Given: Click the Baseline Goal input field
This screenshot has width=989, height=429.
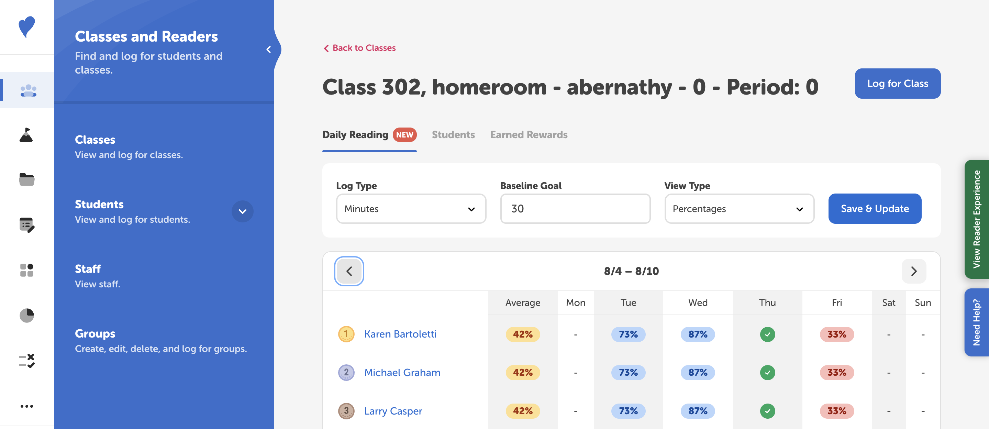Looking at the screenshot, I should (x=575, y=209).
